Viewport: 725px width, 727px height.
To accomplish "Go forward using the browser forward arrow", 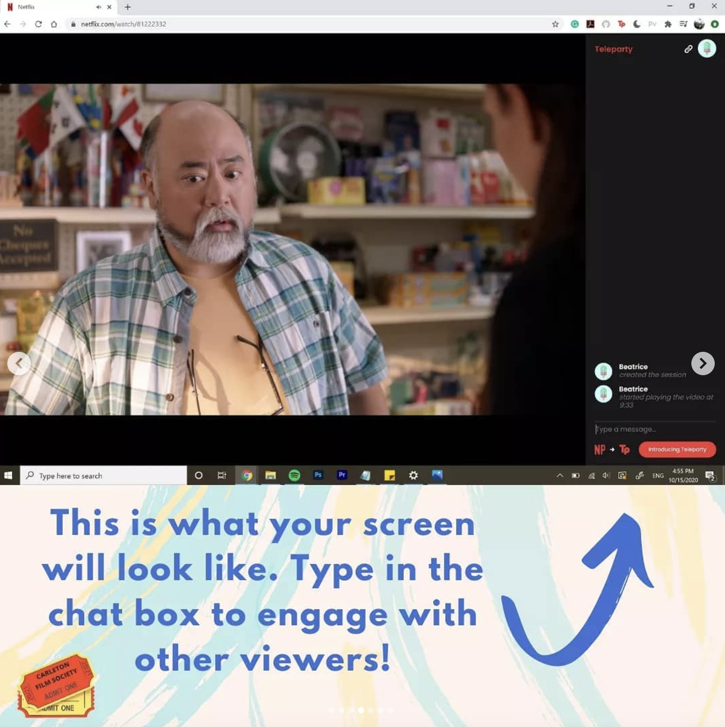I will pyautogui.click(x=23, y=24).
